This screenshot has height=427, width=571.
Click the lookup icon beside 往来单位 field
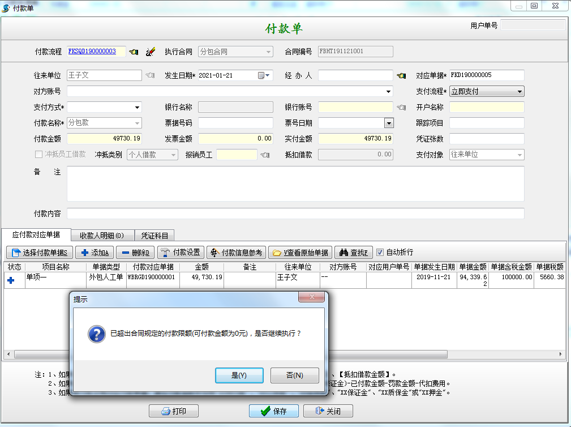coord(149,74)
